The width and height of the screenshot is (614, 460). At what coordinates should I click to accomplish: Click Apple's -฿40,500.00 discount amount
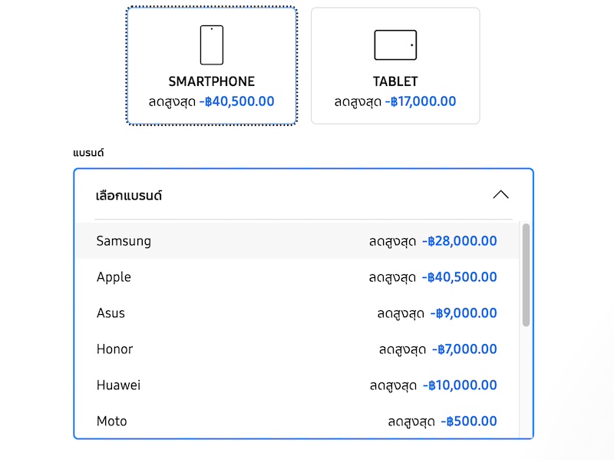click(x=460, y=277)
